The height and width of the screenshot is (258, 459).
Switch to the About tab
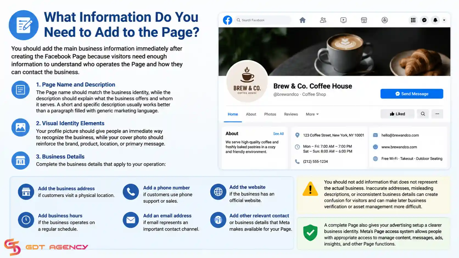click(251, 114)
